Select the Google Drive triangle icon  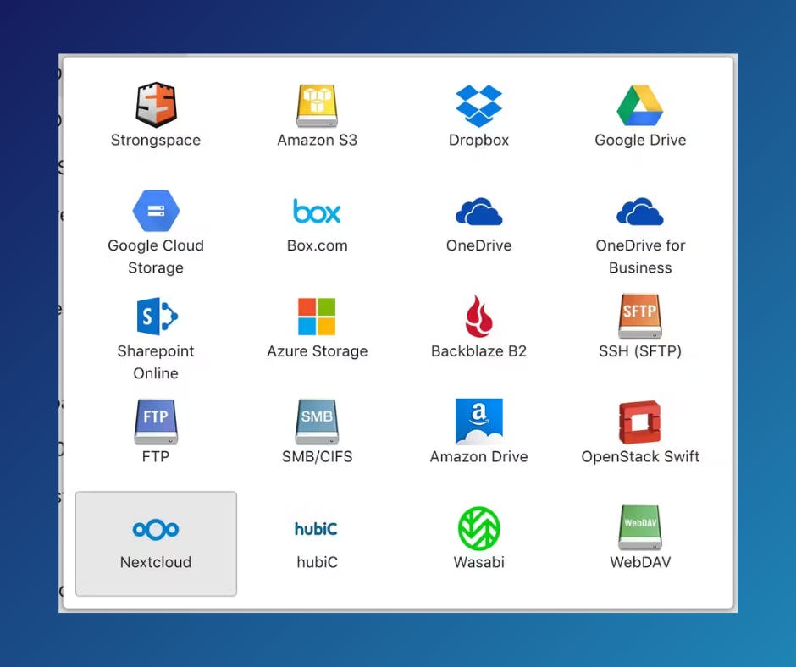pyautogui.click(x=639, y=105)
